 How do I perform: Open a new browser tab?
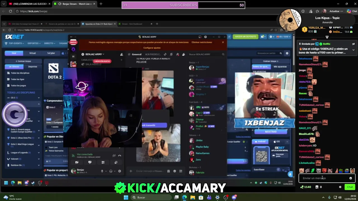tap(101, 4)
